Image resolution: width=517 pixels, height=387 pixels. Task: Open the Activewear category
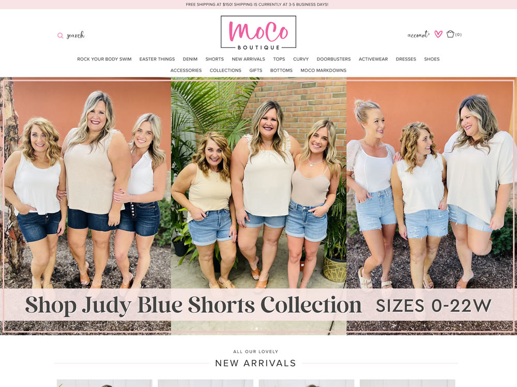tap(373, 59)
